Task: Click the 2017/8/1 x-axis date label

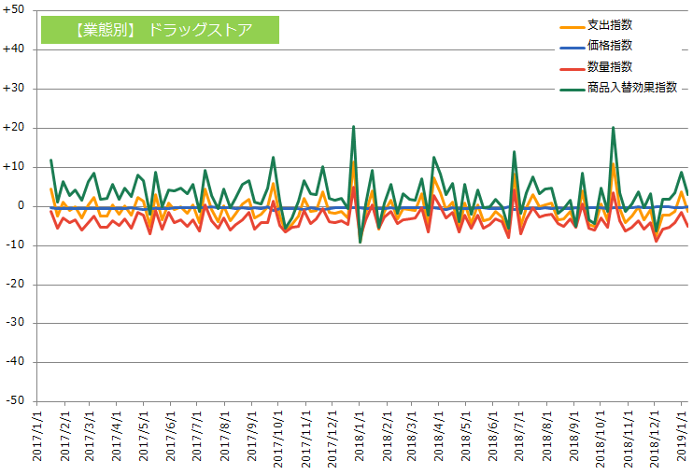Action: pos(225,437)
